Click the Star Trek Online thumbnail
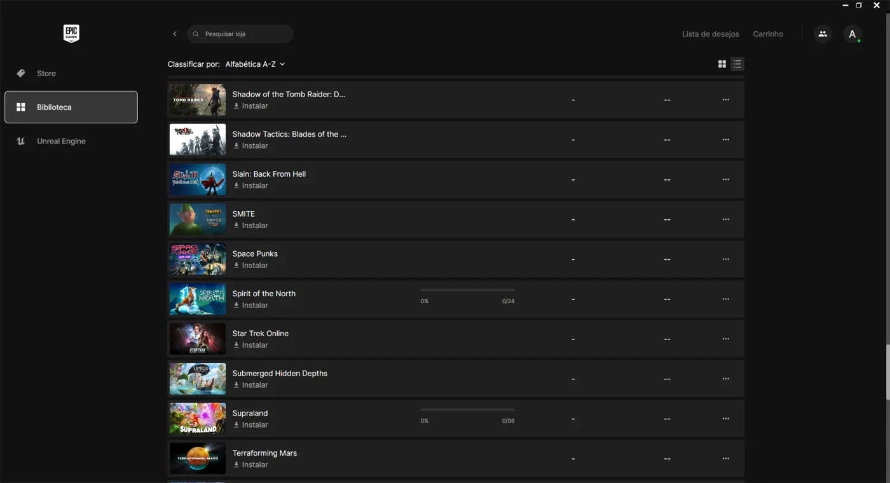 tap(198, 339)
